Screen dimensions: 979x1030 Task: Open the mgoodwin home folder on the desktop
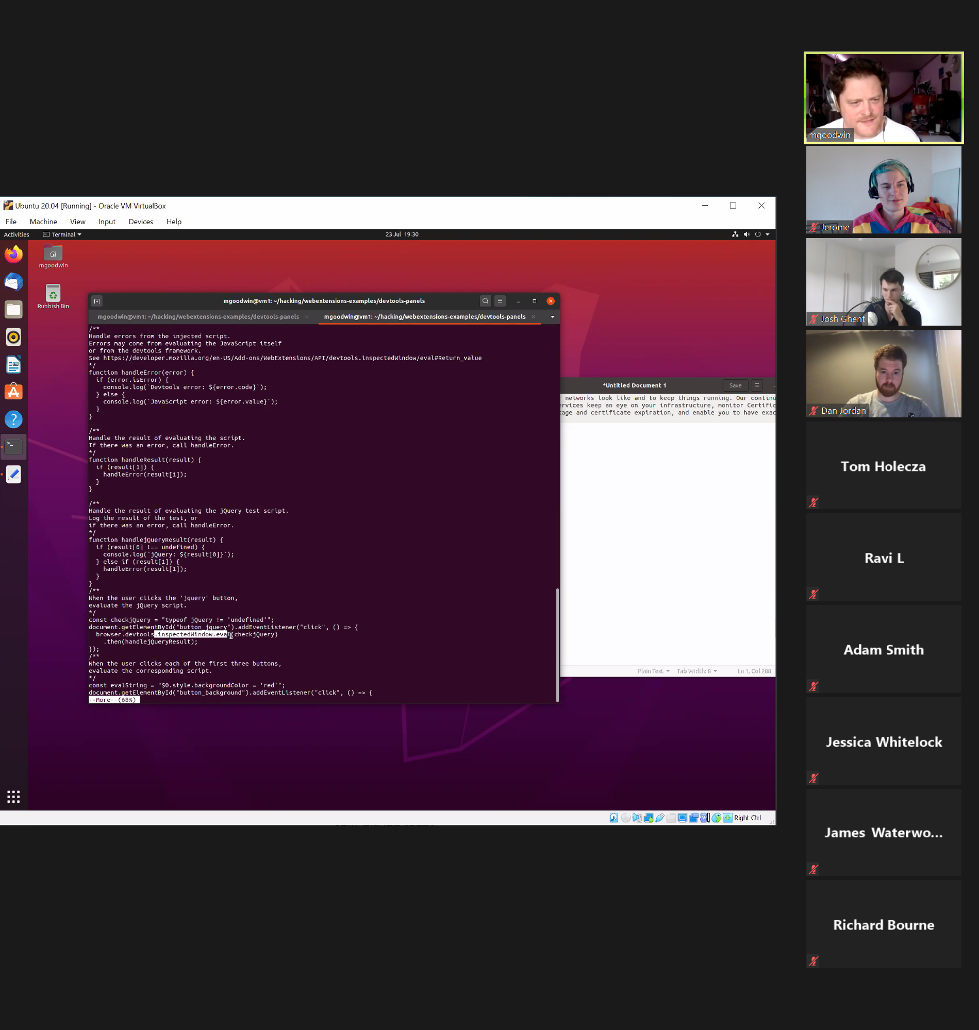(x=53, y=257)
